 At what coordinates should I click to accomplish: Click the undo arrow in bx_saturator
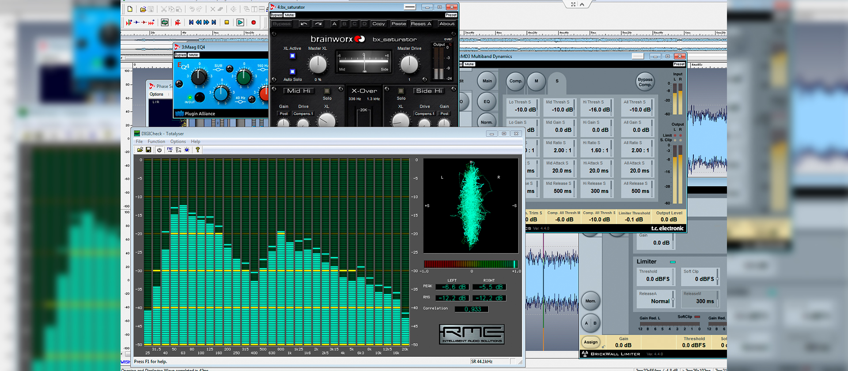click(304, 24)
